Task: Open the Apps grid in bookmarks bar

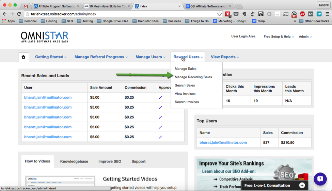Action: [9, 21]
